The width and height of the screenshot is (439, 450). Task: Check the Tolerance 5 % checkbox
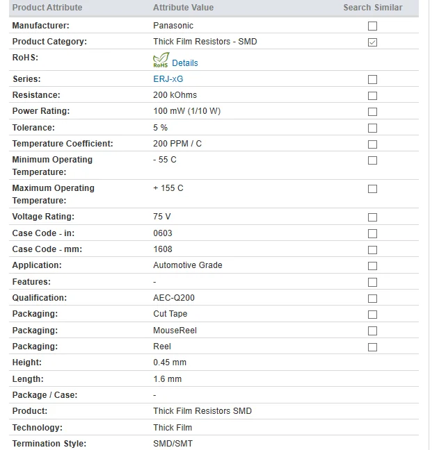click(x=372, y=128)
